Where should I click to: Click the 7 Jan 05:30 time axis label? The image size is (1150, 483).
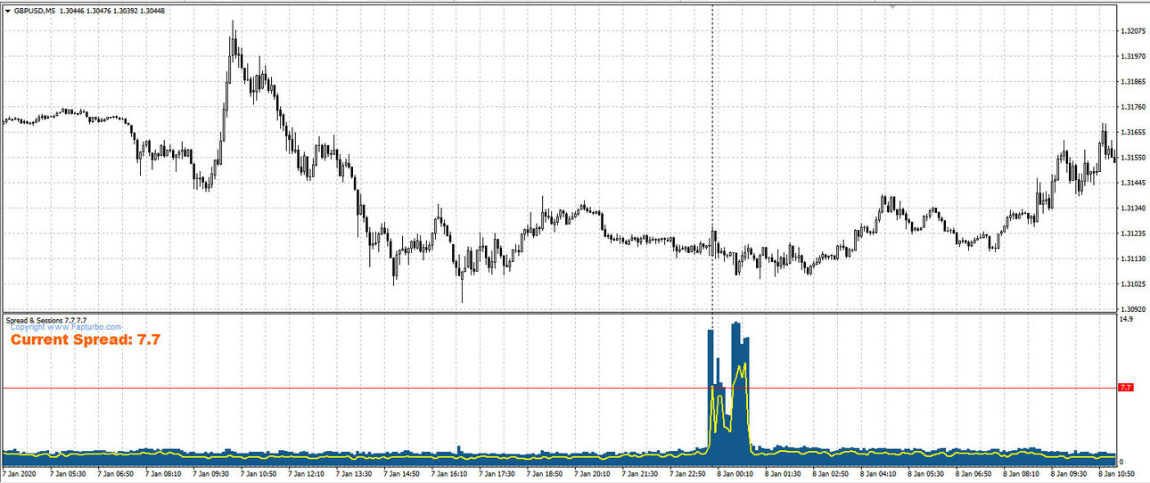[x=69, y=475]
